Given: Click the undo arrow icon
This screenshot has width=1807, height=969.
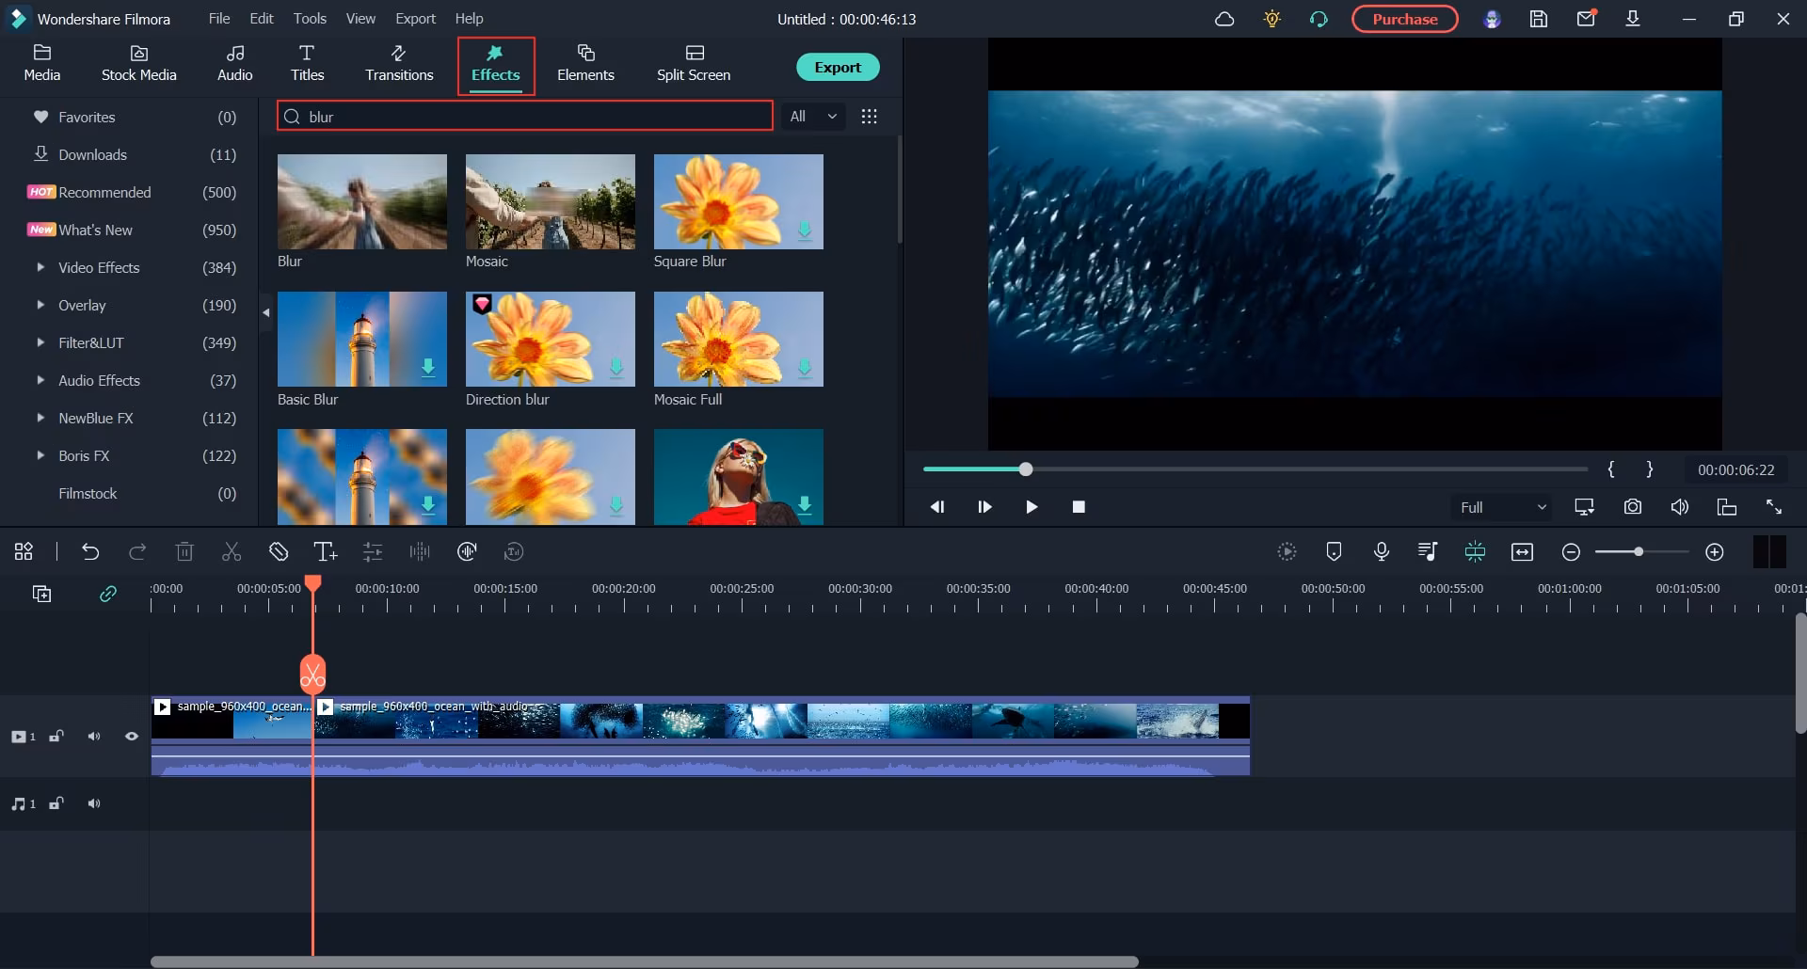Looking at the screenshot, I should (x=90, y=552).
